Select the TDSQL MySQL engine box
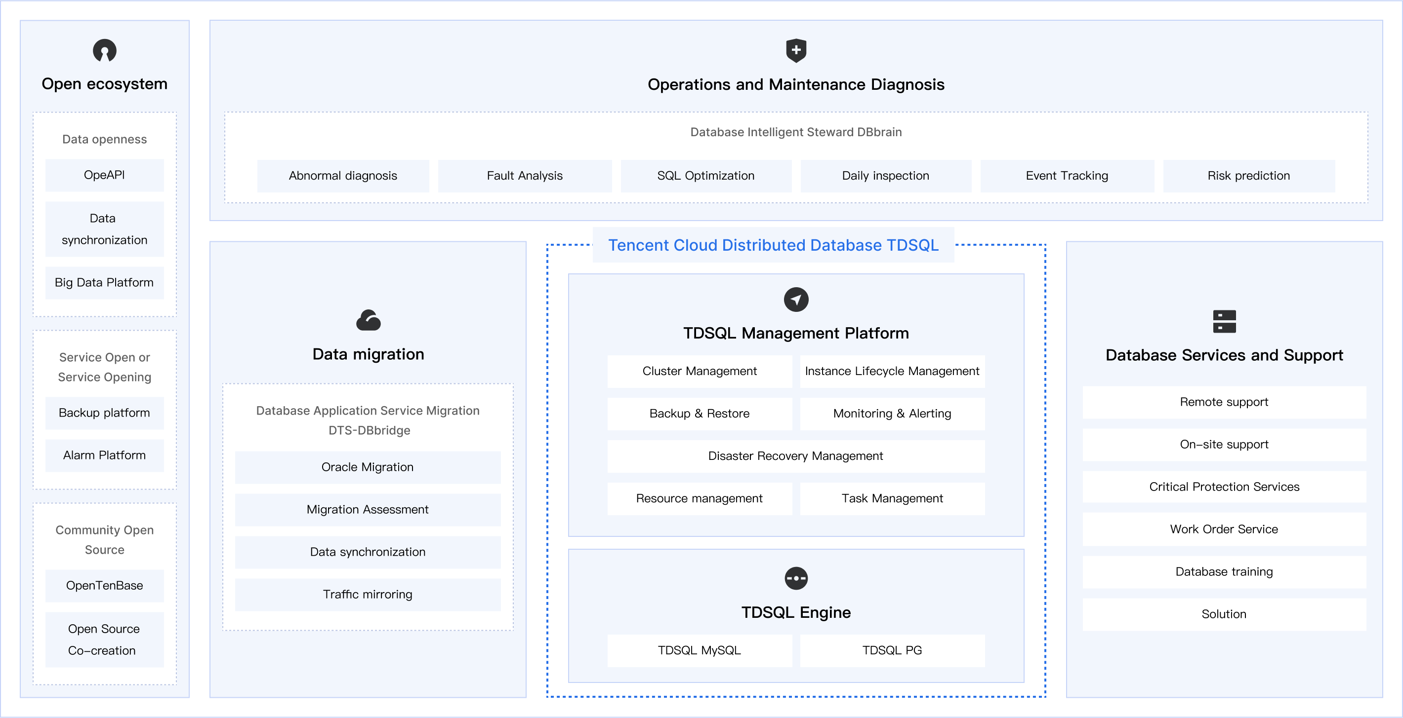Screen dimensions: 1403x718 (700, 650)
